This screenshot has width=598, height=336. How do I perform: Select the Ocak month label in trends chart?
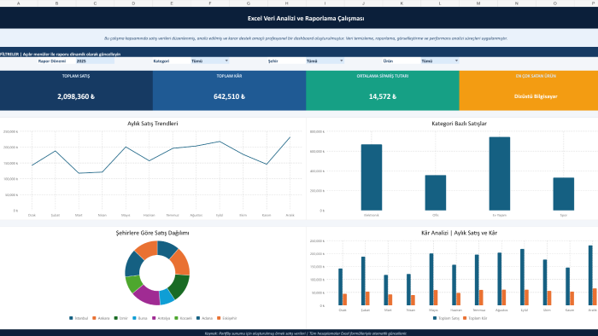coord(32,216)
